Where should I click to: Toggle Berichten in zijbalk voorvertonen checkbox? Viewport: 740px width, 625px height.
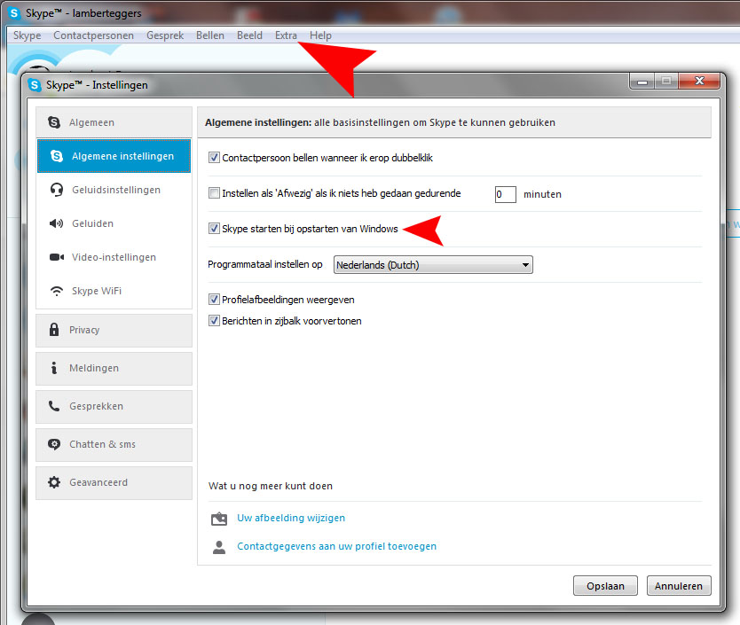(214, 321)
